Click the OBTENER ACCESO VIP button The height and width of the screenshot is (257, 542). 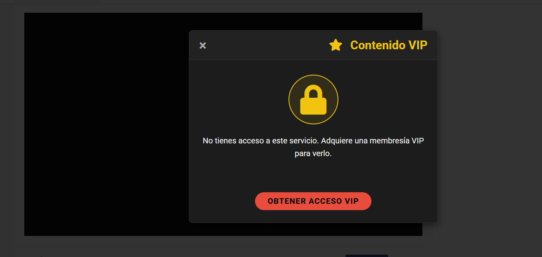click(x=313, y=201)
